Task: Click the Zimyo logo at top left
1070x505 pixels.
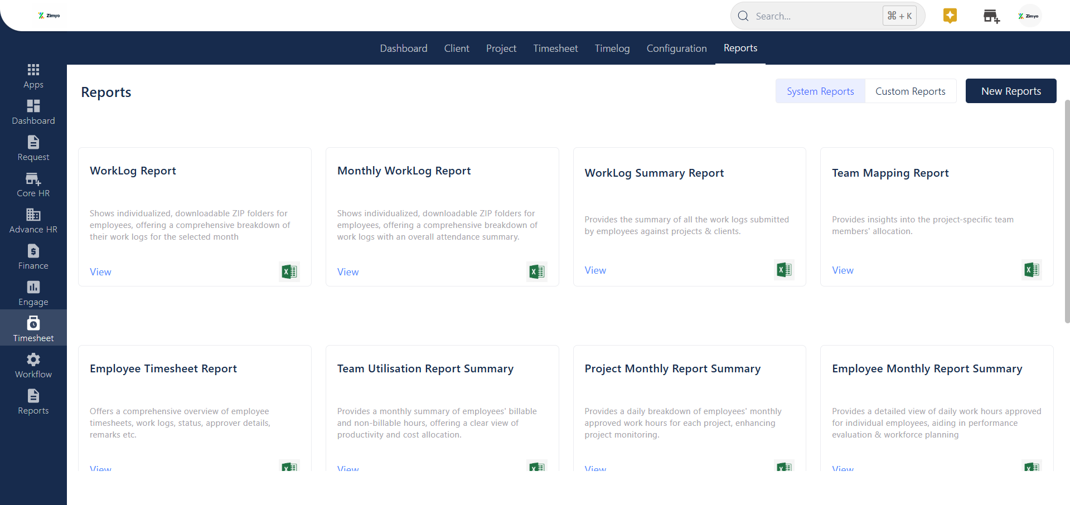Action: pos(49,16)
